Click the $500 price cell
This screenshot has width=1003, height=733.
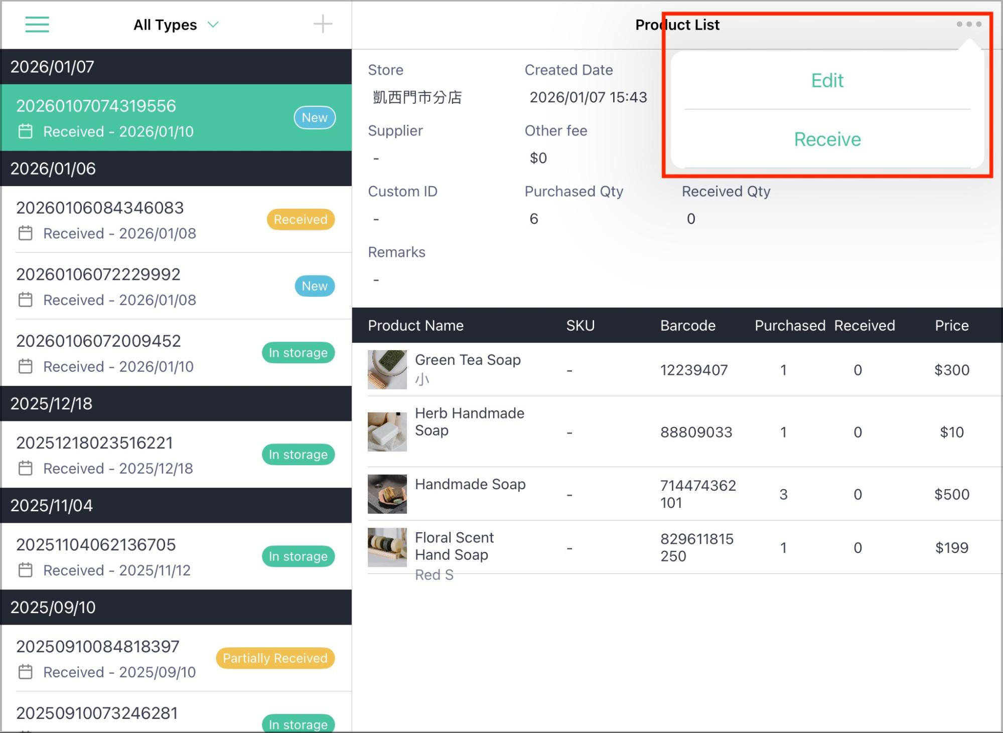pyautogui.click(x=952, y=495)
